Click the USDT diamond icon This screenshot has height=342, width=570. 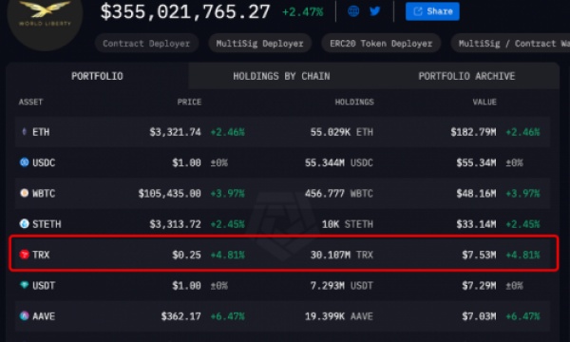tap(25, 285)
